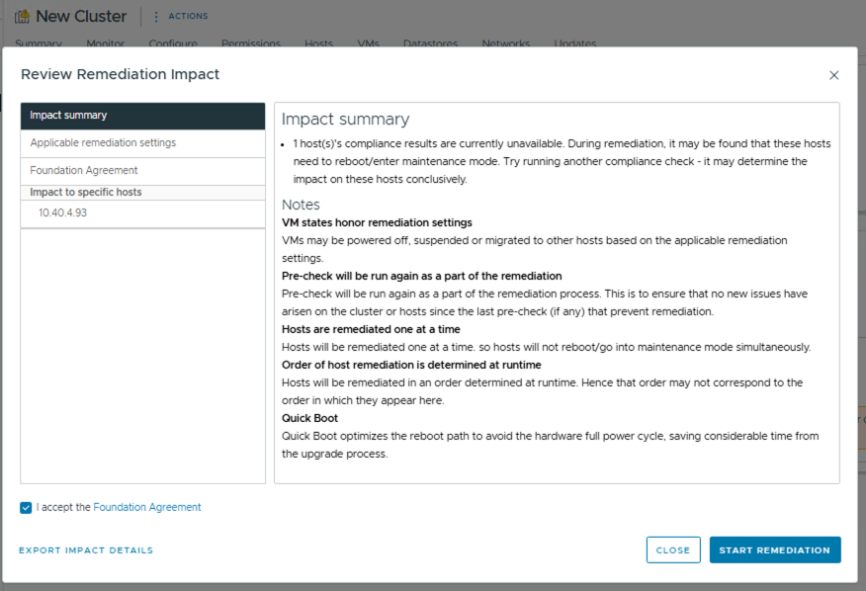
Task: View the Networks tab
Action: point(506,43)
